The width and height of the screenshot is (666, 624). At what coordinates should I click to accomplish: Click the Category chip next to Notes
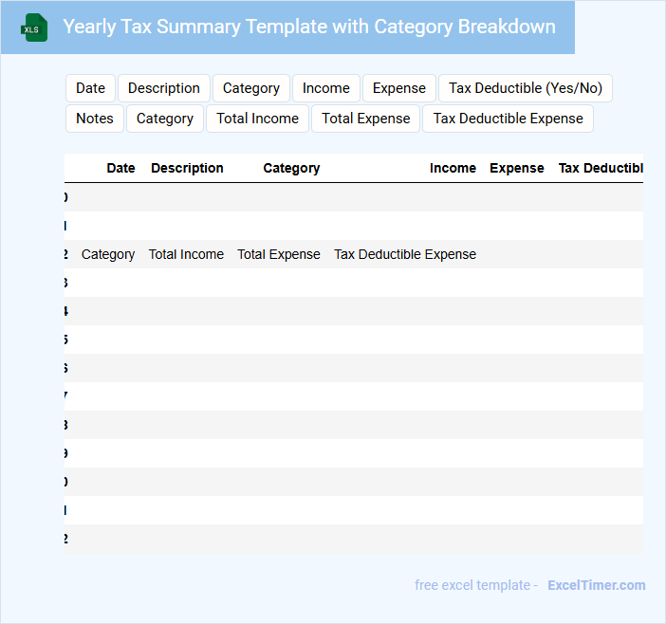click(x=165, y=119)
